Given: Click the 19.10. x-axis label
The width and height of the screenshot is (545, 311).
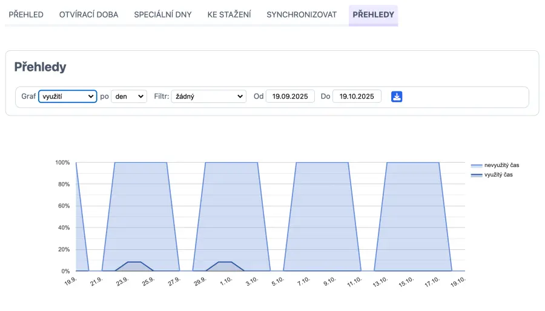Looking at the screenshot, I should [457, 283].
